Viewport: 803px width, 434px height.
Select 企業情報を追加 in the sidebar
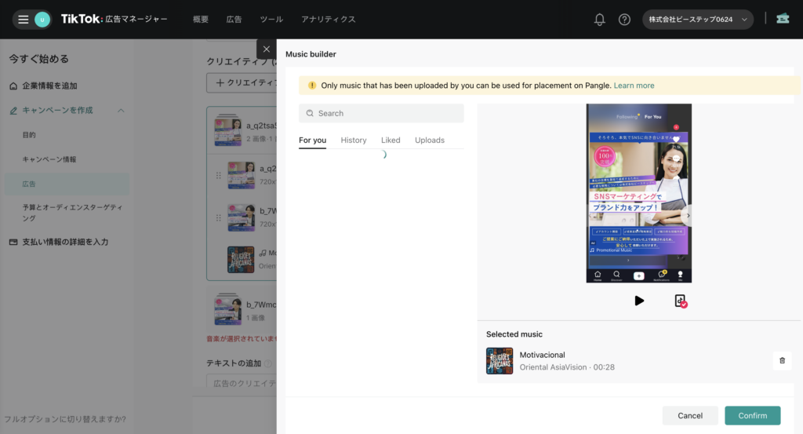[x=49, y=86]
